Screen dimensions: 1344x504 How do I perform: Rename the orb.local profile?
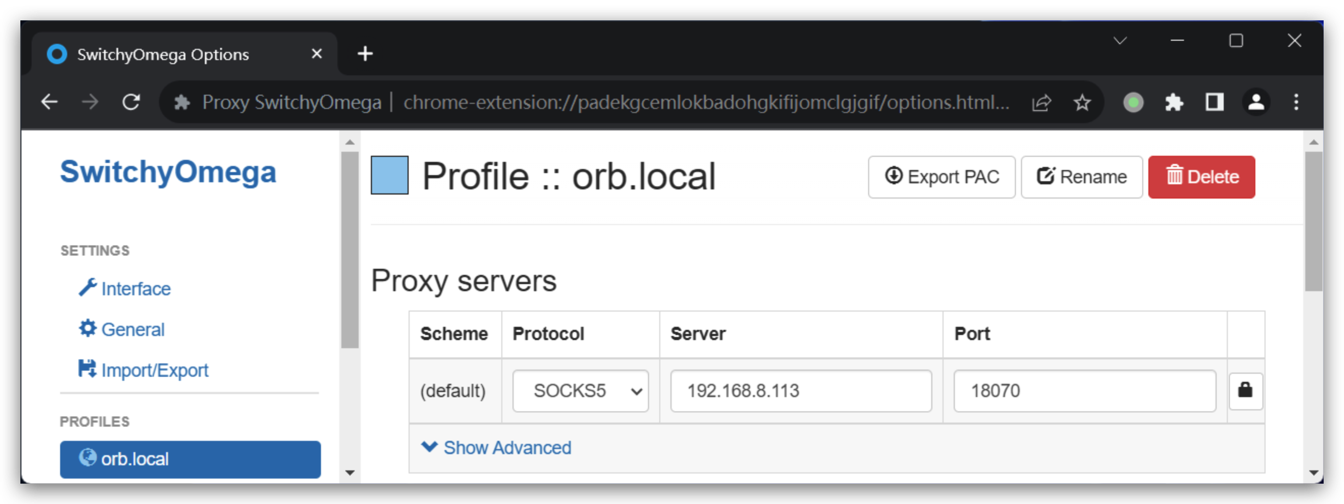pyautogui.click(x=1082, y=177)
